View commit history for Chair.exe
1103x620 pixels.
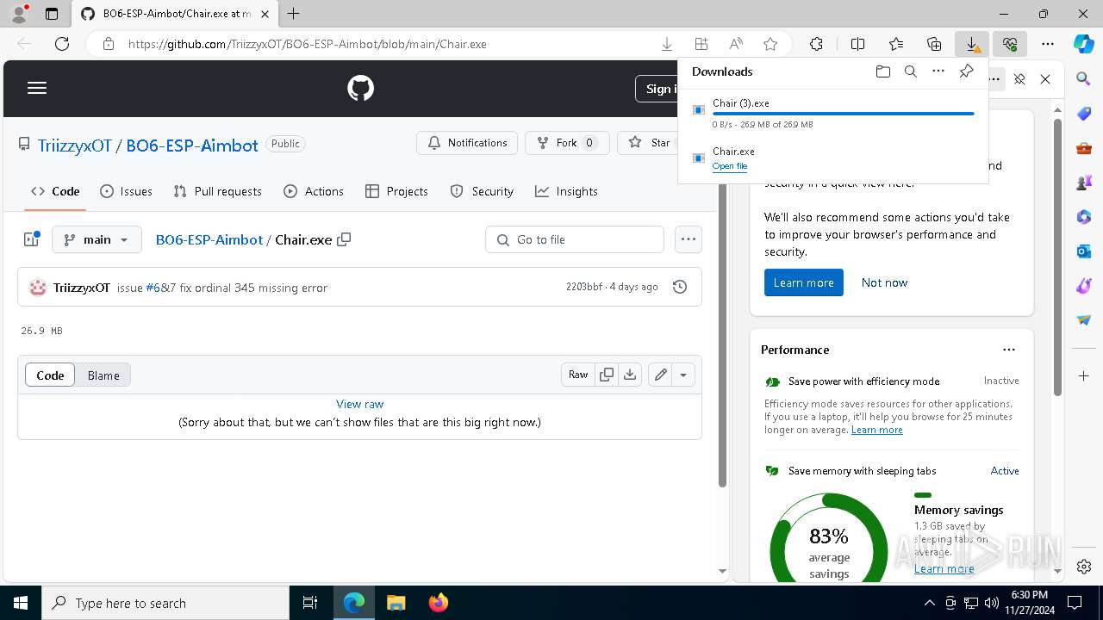pyautogui.click(x=679, y=287)
